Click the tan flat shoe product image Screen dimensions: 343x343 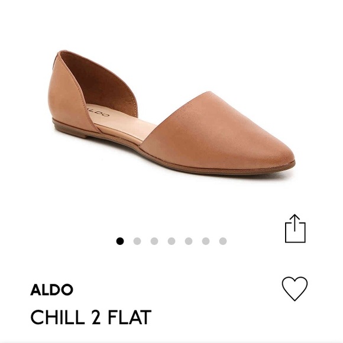[x=171, y=112]
